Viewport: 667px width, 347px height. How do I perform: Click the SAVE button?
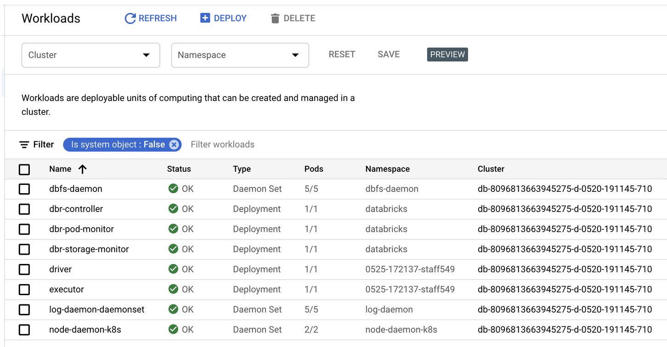(389, 54)
